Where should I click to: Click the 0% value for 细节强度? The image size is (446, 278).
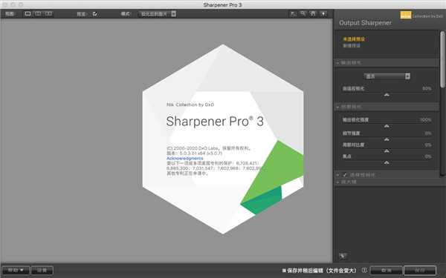[428, 133]
